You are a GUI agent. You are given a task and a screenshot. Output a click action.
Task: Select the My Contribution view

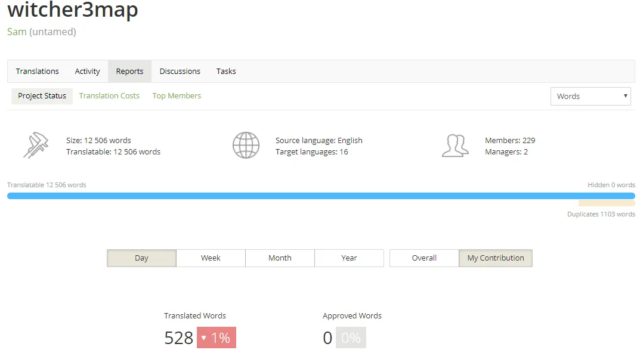pos(496,258)
